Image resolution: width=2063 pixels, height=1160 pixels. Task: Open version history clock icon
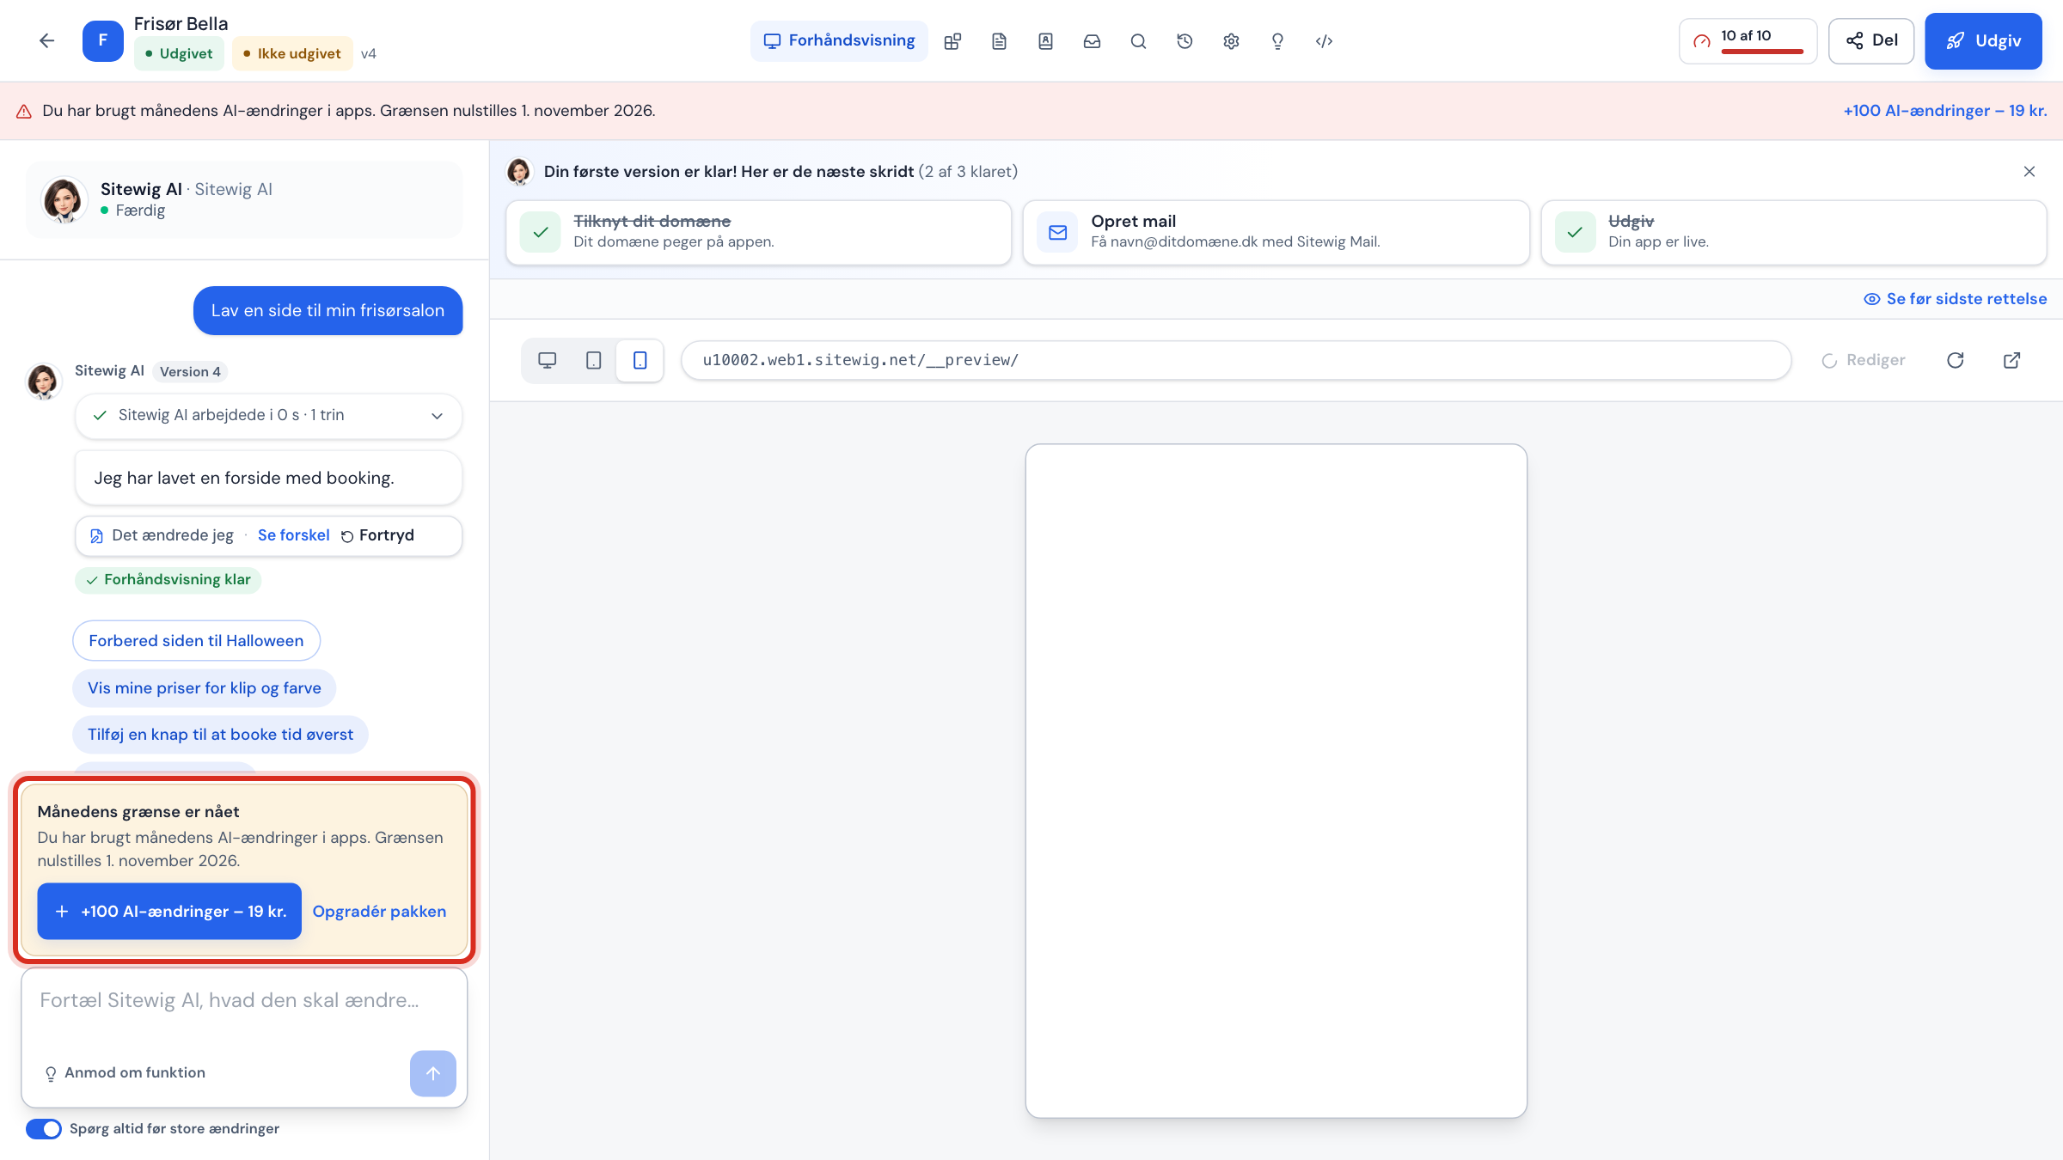click(x=1185, y=41)
